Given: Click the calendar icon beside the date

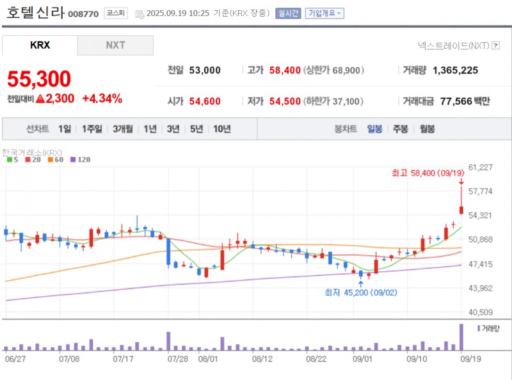Looking at the screenshot, I should pyautogui.click(x=139, y=13).
